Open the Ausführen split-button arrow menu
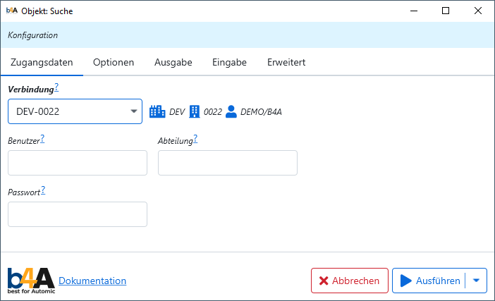The width and height of the screenshot is (495, 301). (476, 281)
